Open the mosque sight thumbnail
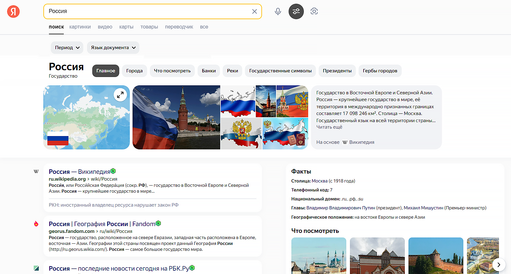The height and width of the screenshot is (274, 511). pos(319,256)
